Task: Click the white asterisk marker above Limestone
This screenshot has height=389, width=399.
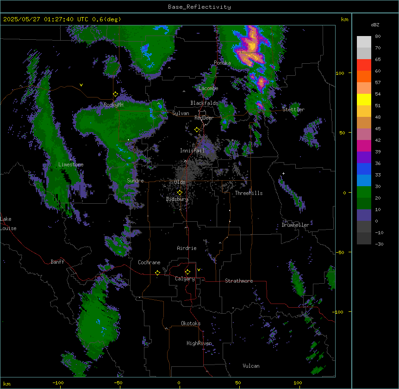Action: click(71, 160)
